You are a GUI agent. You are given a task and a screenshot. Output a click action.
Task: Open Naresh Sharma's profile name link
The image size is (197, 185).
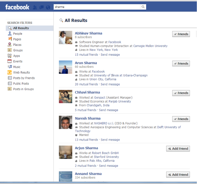pos(88,118)
